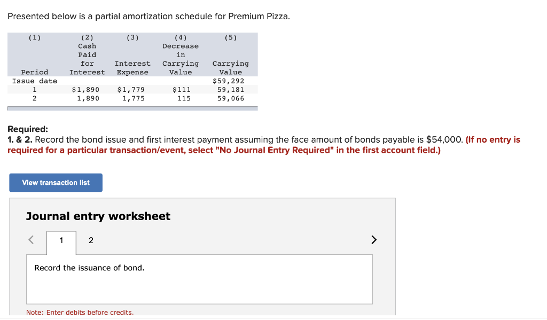The image size is (547, 320).
Task: Click the $59,292 carrying value cell
Action: click(230, 81)
